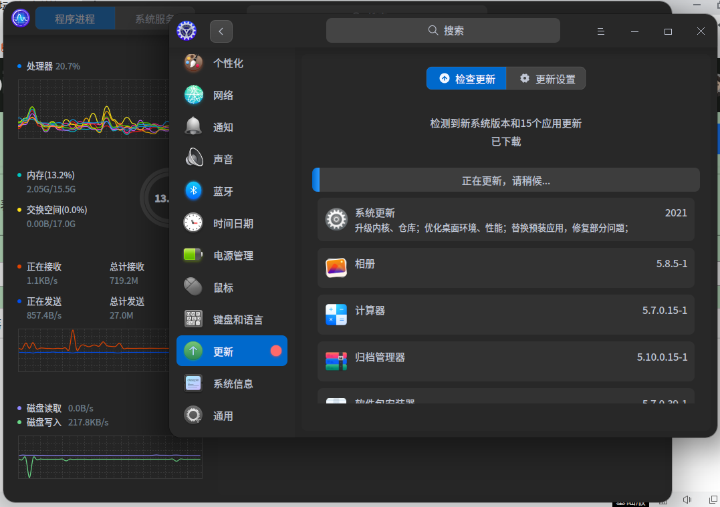Open the 通知 notification bell settings
The image size is (720, 507).
(x=232, y=127)
